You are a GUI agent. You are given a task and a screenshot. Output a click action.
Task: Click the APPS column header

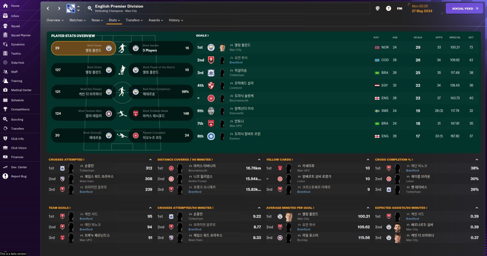[439, 38]
